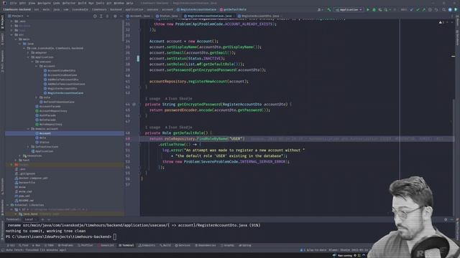
Task: Open the File menu
Action: click(14, 3)
